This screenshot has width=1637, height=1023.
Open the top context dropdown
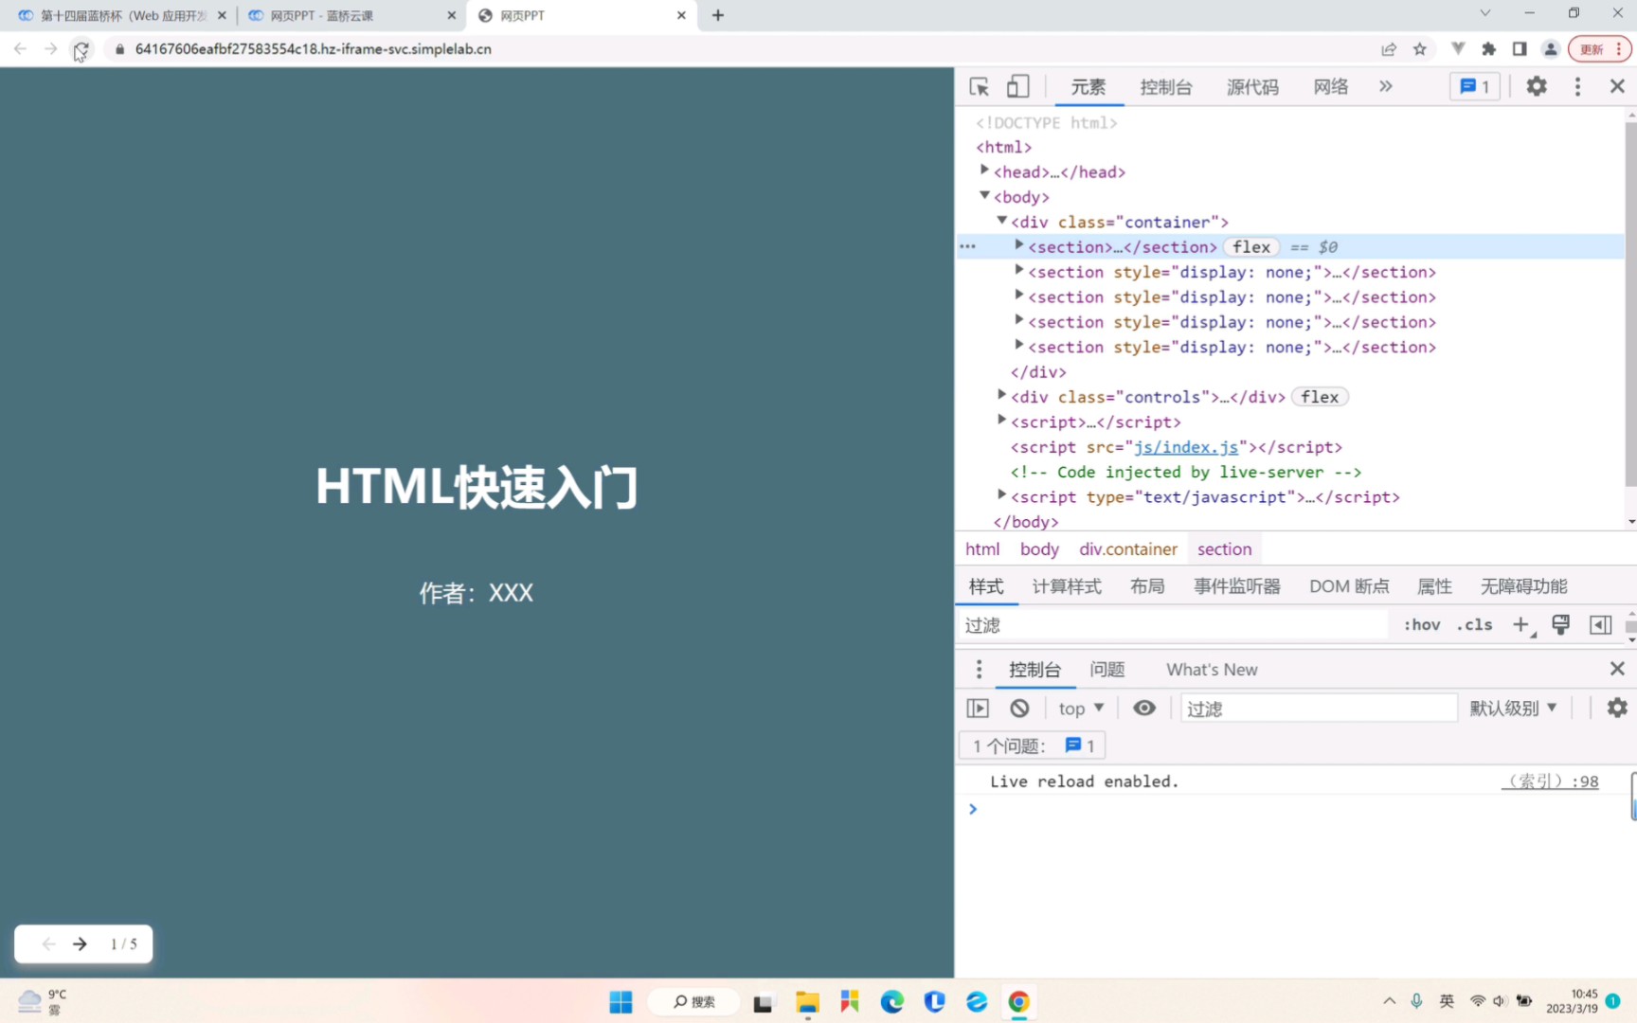pyautogui.click(x=1081, y=709)
